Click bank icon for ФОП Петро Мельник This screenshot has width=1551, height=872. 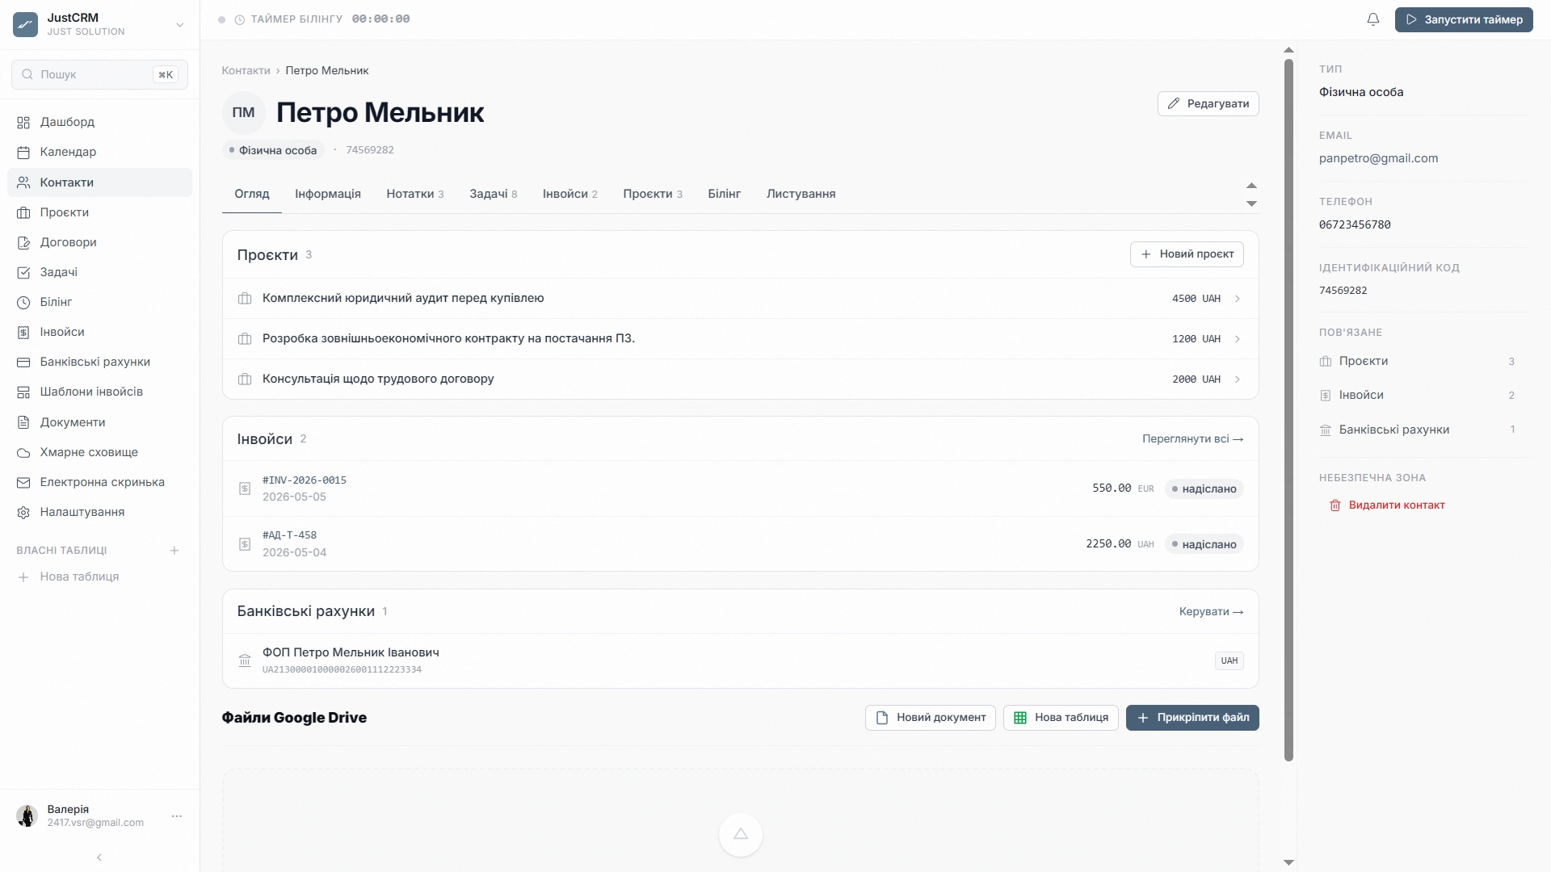[x=245, y=660]
